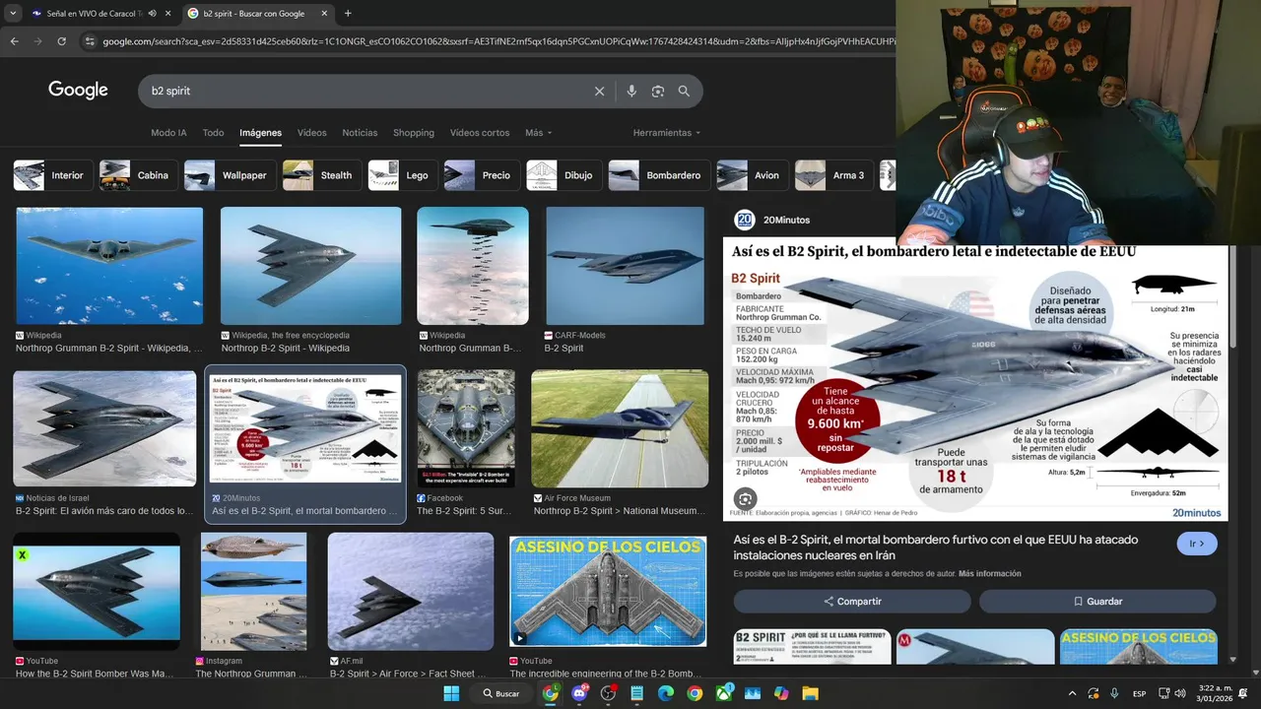The width and height of the screenshot is (1261, 709).
Task: Open Notepad from the taskbar
Action: pos(636,693)
